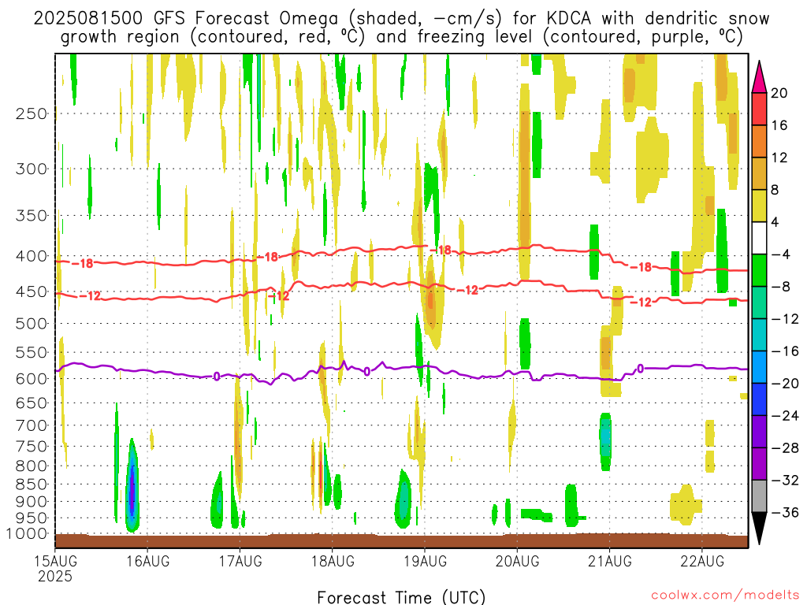Screen dimensions: 807x605
Task: Click the purple color bar segment between -28 and -32
Action: tap(759, 464)
